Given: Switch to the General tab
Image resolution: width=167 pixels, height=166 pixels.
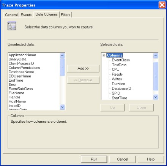Looking at the screenshot, I should [x=11, y=15].
